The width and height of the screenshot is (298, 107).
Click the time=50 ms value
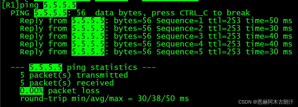click(268, 21)
